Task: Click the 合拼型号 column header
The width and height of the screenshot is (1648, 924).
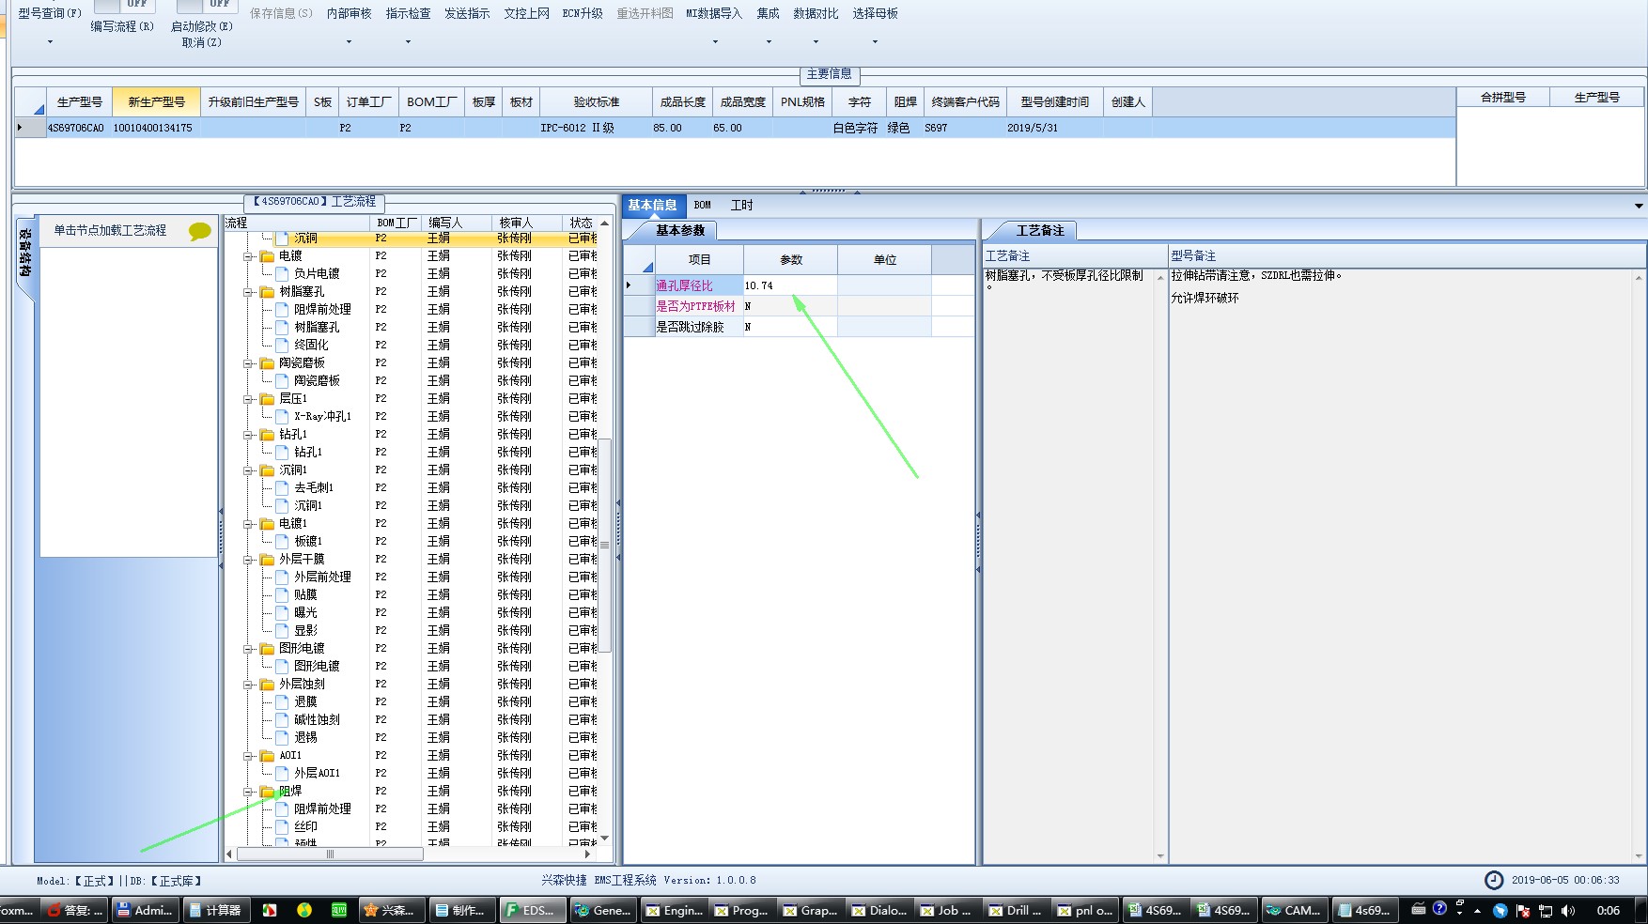Action: (1502, 98)
